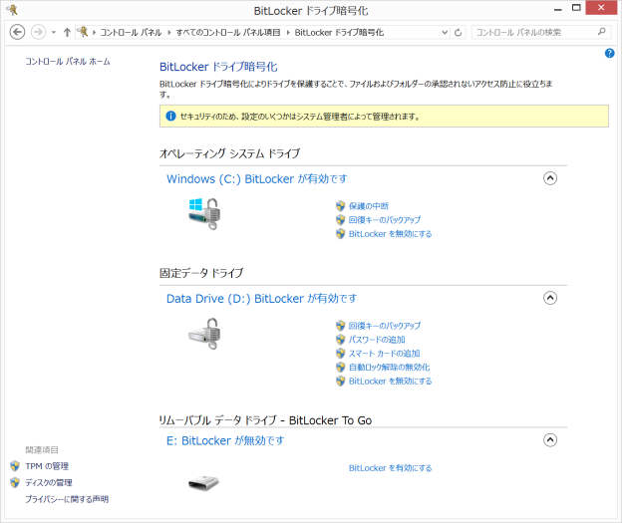The width and height of the screenshot is (622, 523).
Task: Click shield icon beside TPM の管理
Action: point(15,466)
